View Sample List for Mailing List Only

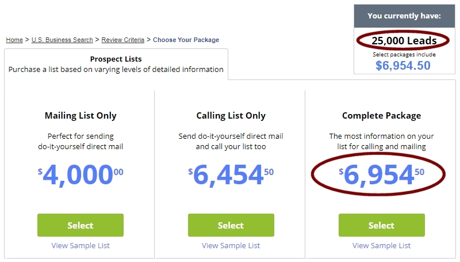tap(80, 246)
